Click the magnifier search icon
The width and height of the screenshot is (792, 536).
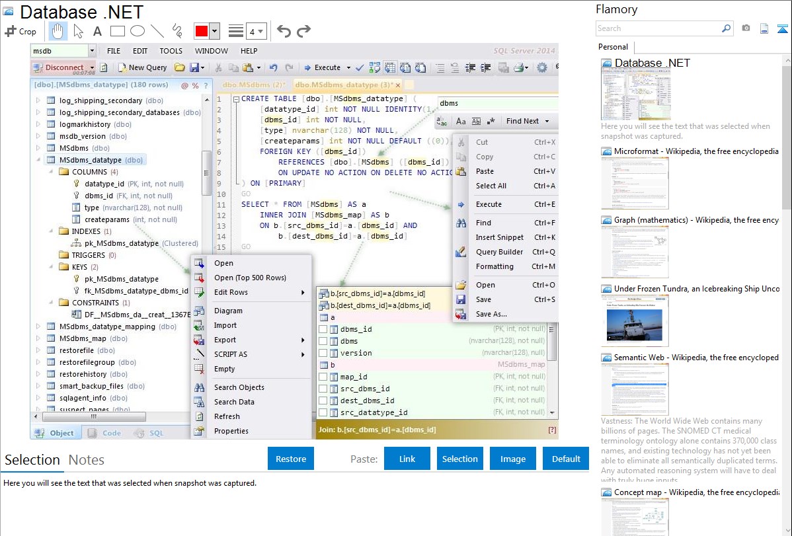point(726,28)
